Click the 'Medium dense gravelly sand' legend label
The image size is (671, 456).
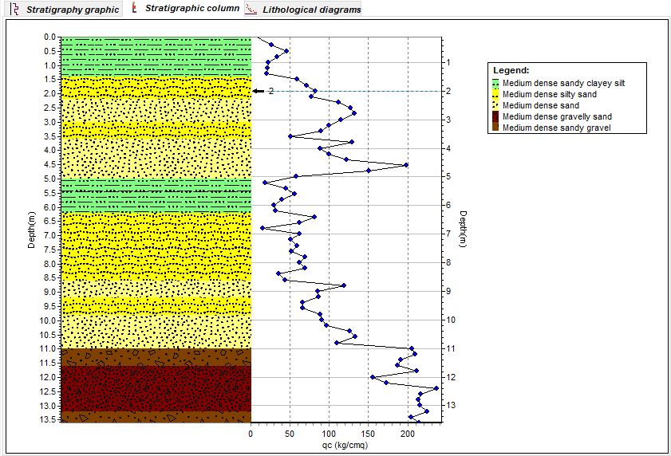tap(557, 116)
